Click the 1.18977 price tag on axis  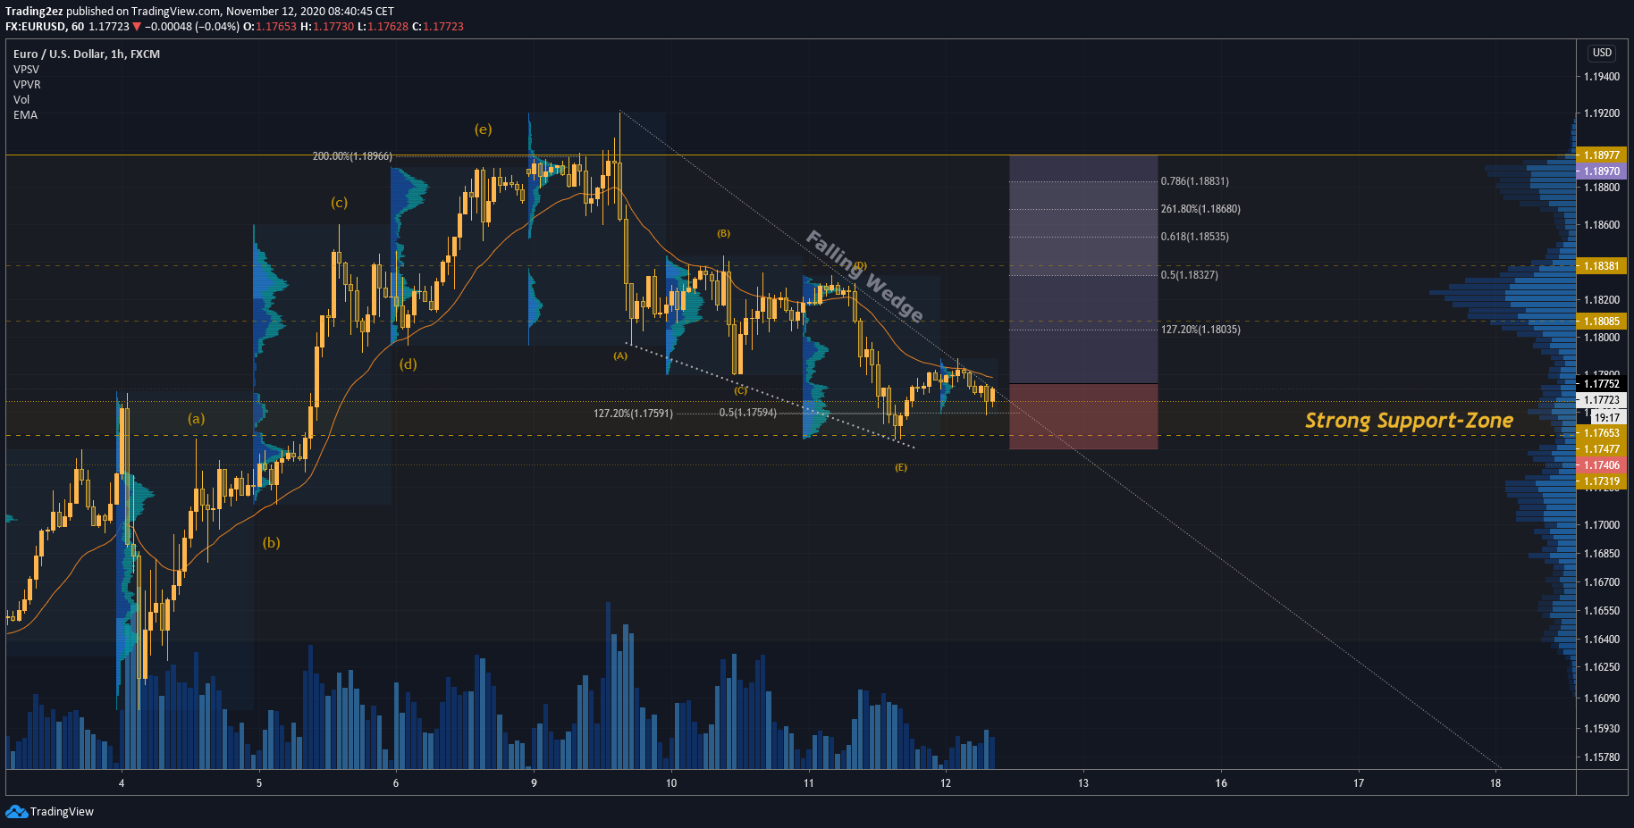pyautogui.click(x=1601, y=155)
